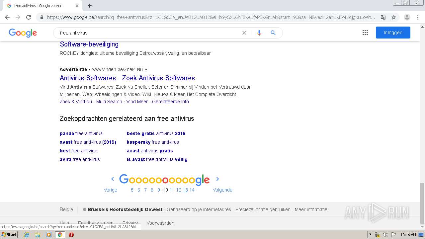This screenshot has width=425, height=239.
Task: Click the red Opera taskbar icon
Action: coord(71,235)
